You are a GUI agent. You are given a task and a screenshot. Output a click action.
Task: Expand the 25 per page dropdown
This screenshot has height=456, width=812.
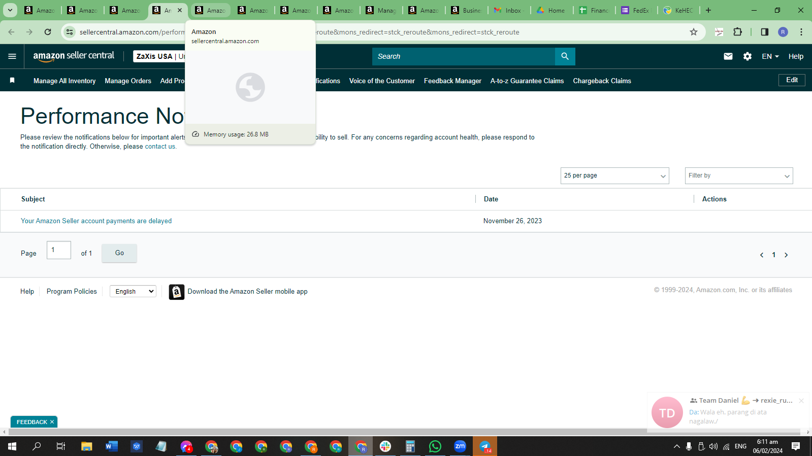click(x=614, y=176)
